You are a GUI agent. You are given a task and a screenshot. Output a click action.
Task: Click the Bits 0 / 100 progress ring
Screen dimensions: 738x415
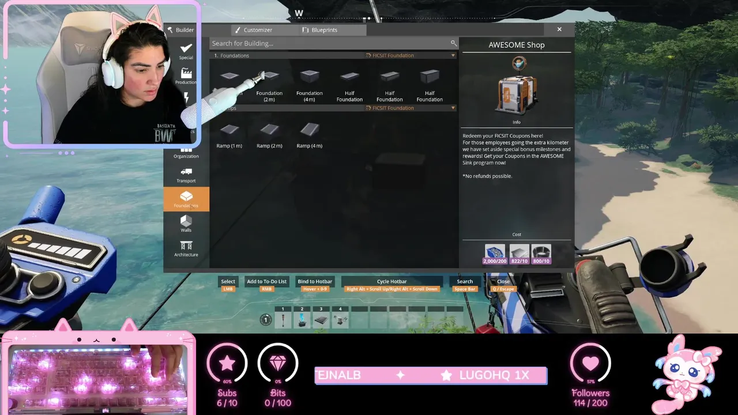pyautogui.click(x=278, y=364)
